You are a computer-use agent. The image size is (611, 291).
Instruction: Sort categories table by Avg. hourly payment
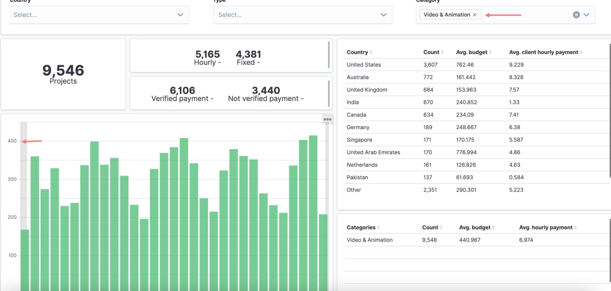[575, 228]
